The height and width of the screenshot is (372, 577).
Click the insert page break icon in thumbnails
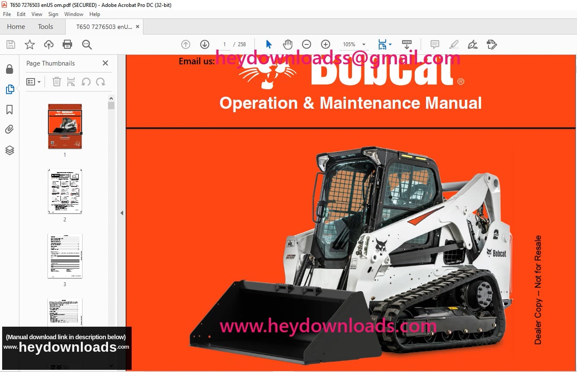coord(71,82)
